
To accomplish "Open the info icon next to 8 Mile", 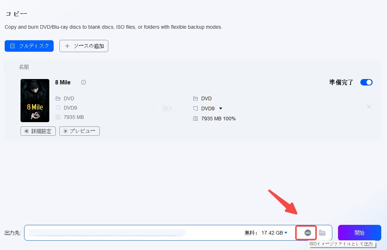I will pos(84,82).
